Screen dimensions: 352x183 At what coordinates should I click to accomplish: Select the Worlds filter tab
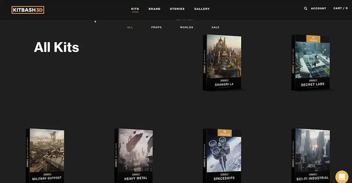186,27
